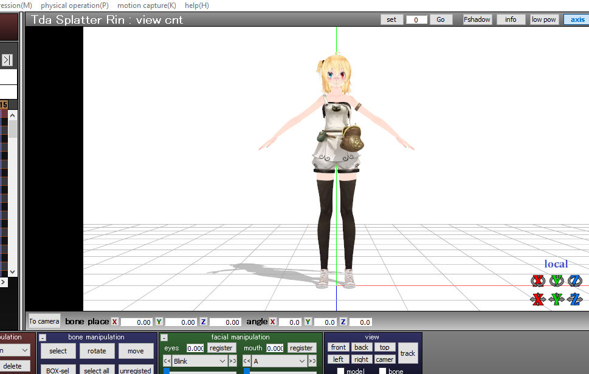Go to previous eye morph arrows

pyautogui.click(x=167, y=361)
